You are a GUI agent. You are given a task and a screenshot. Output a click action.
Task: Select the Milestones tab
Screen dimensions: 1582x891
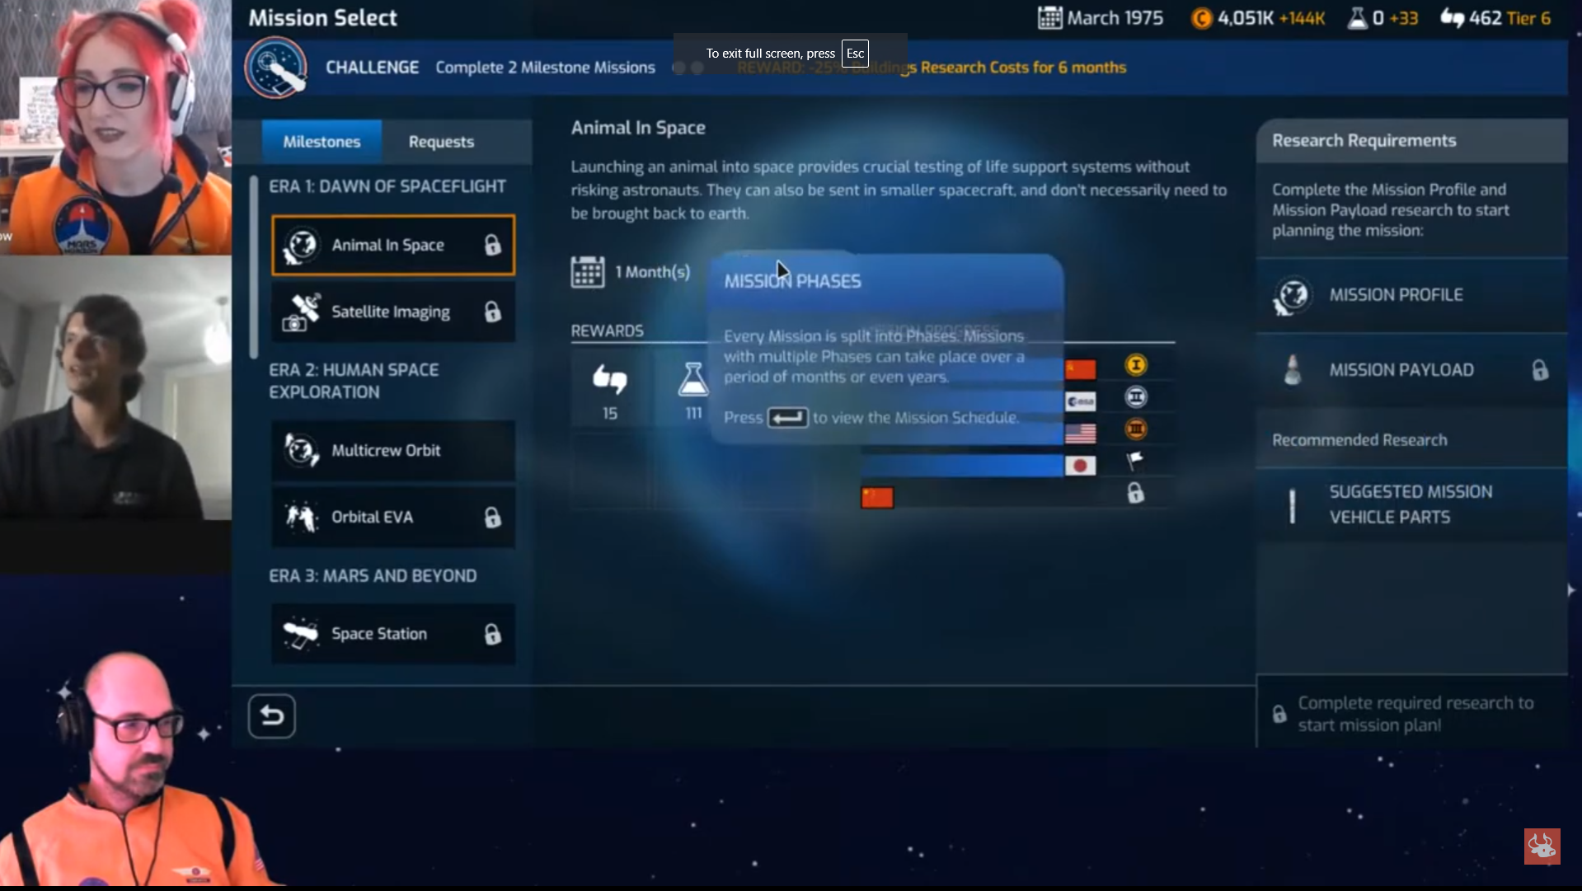322,142
